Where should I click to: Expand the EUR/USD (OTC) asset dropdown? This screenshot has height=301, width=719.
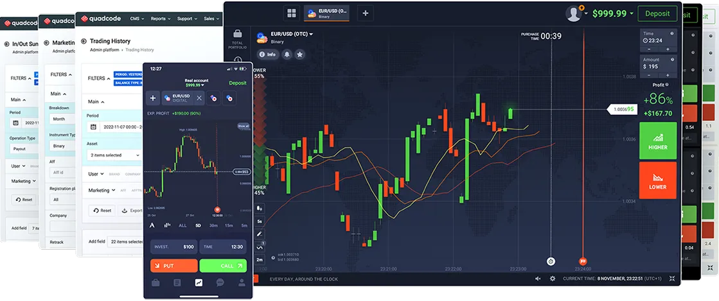292,34
